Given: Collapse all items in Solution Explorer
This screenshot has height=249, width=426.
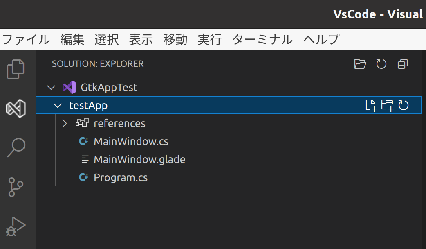Looking at the screenshot, I should point(402,64).
